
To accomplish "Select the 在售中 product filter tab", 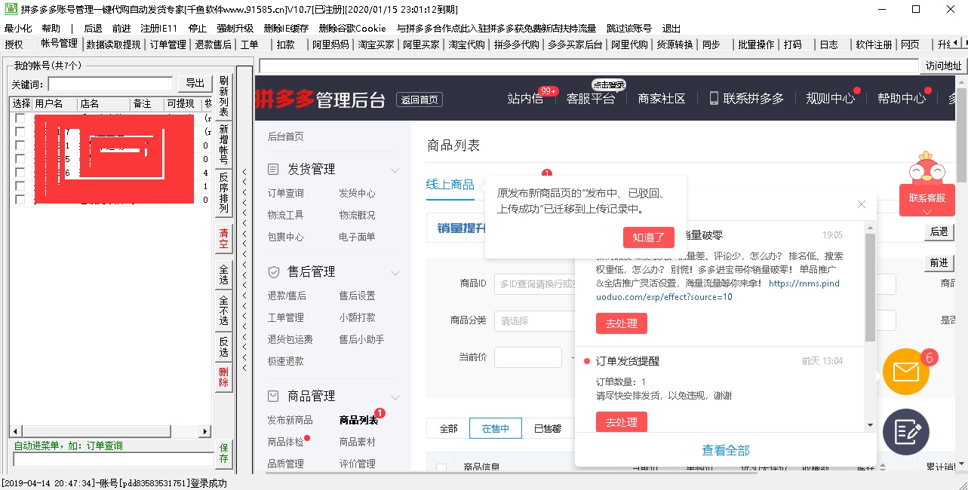I will click(496, 428).
